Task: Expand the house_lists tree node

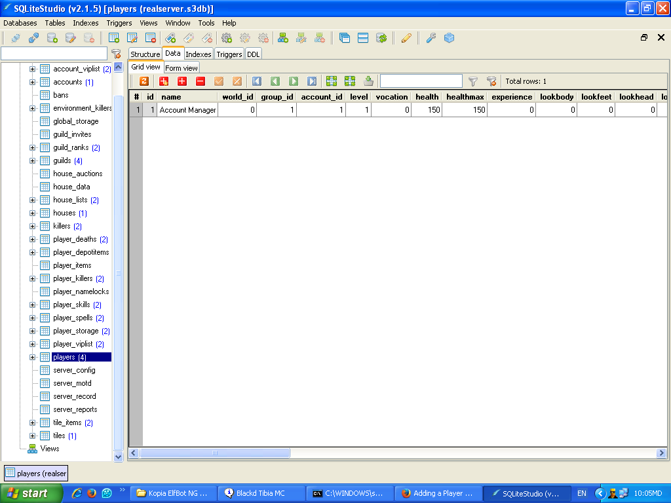Action: coord(32,200)
